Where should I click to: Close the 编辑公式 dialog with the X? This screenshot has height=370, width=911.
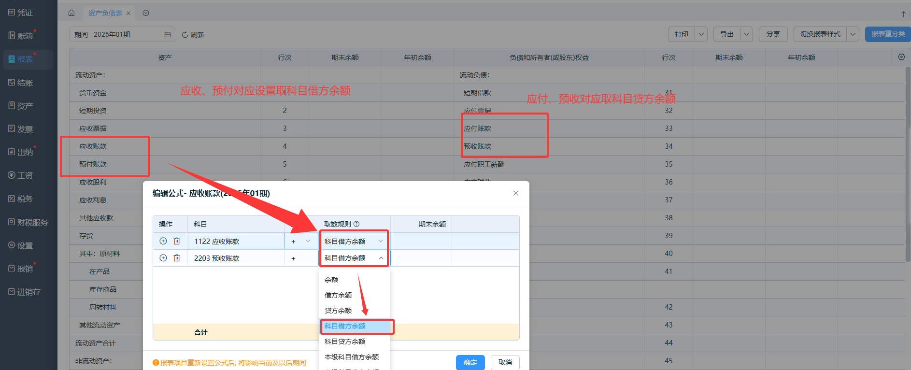pos(515,193)
